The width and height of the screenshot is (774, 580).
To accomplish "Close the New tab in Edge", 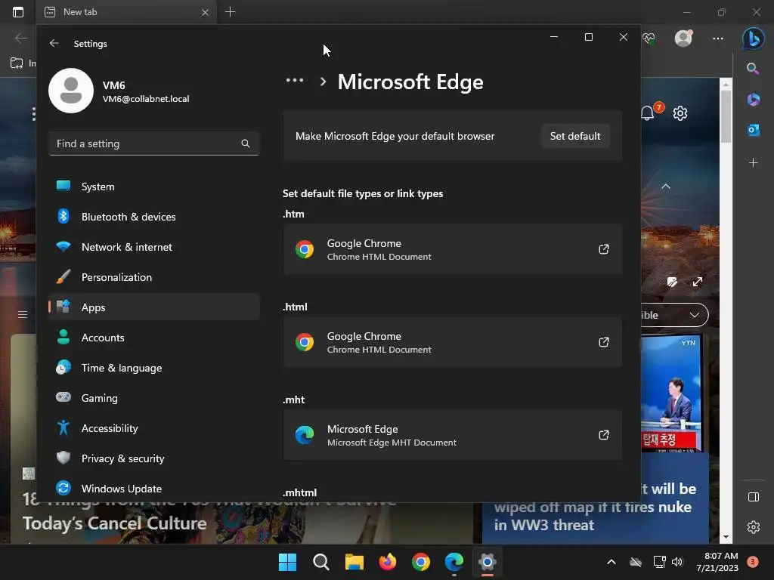I will (x=205, y=12).
